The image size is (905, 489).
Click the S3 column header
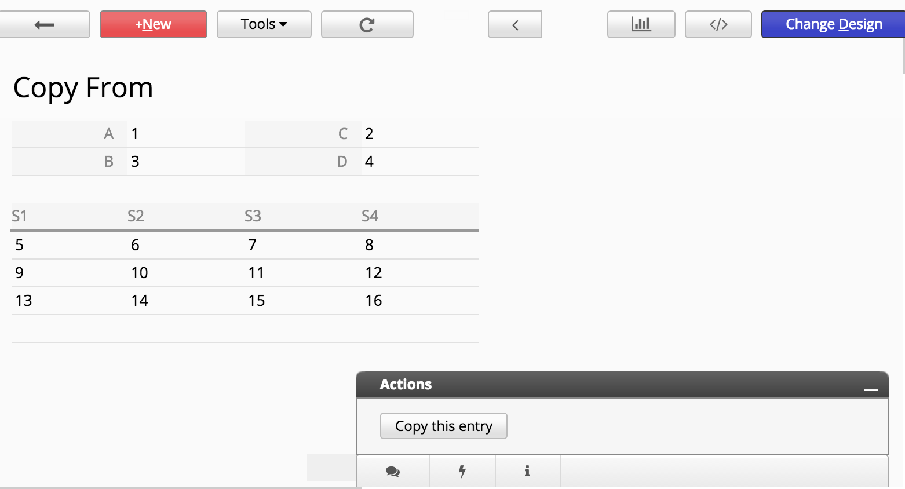[x=253, y=216]
